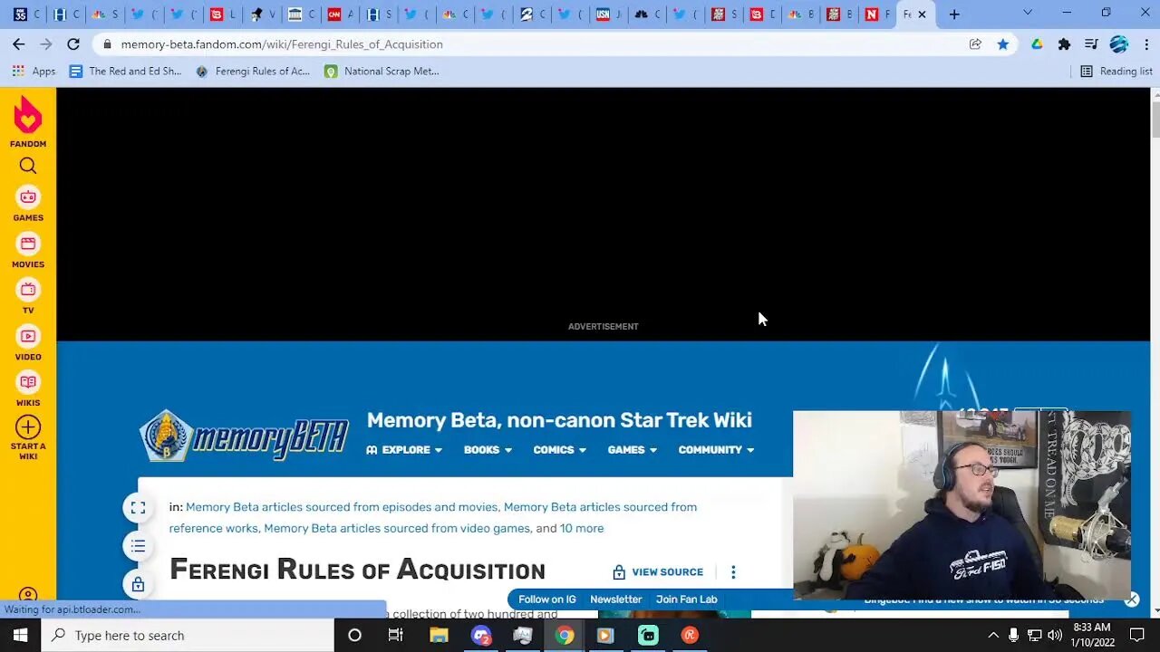Click the bookmark star icon
Viewport: 1160px width, 652px height.
pyautogui.click(x=1003, y=43)
